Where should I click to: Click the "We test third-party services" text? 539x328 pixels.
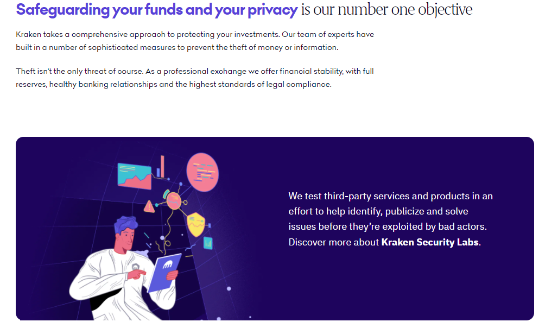390,211
